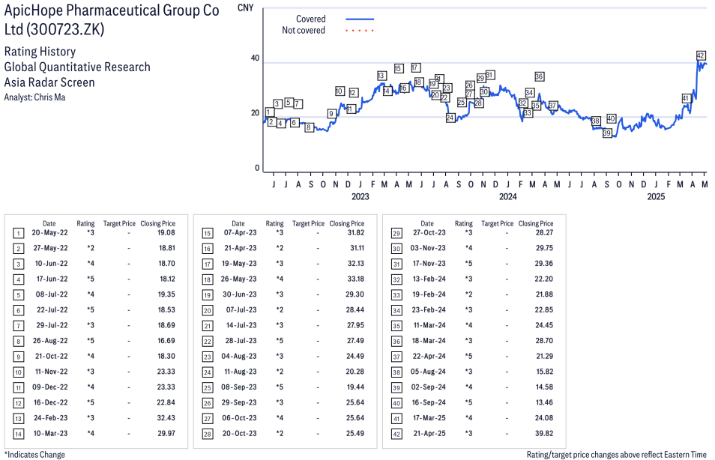Click the *Indicates Change footnote
The width and height of the screenshot is (715, 460).
click(34, 455)
